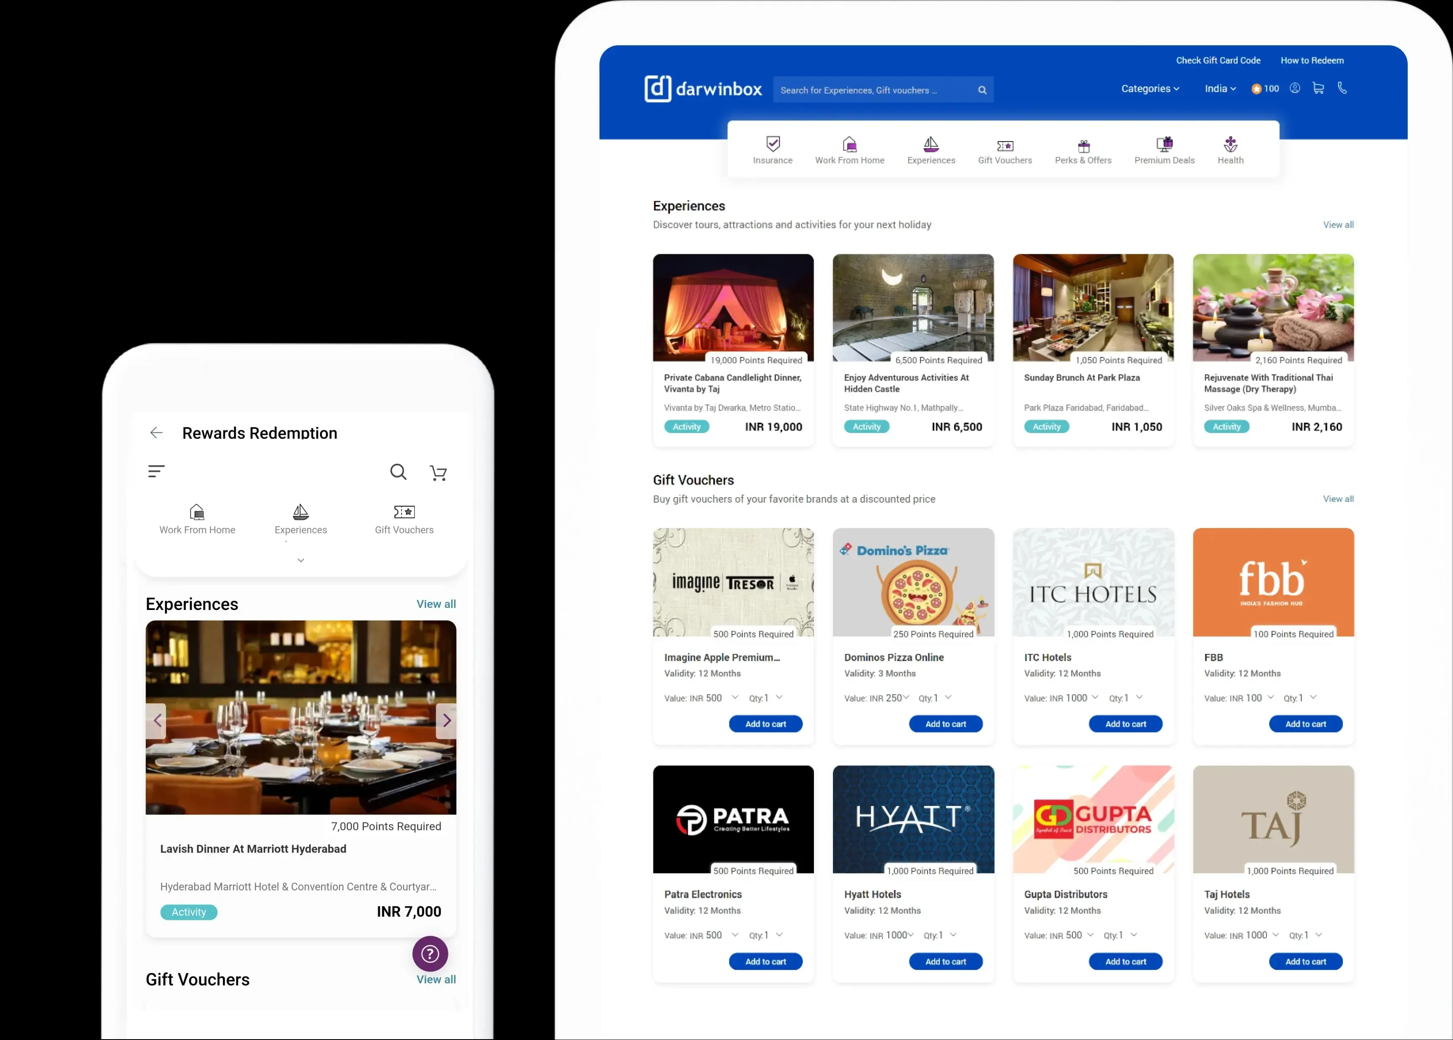Open the Sunday Brunch At Park Plaza thumbnail

[1092, 308]
